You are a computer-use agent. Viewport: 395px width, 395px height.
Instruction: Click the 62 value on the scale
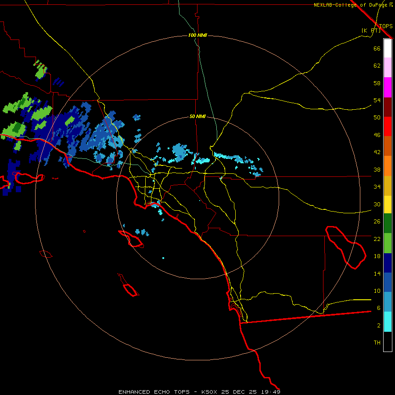point(377,66)
